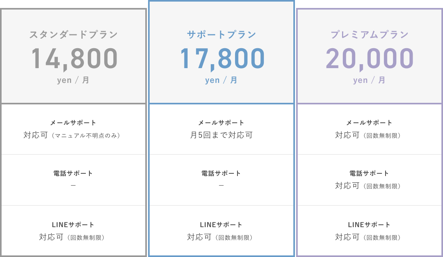Open the プレミアムプラン plan heading

point(370,35)
